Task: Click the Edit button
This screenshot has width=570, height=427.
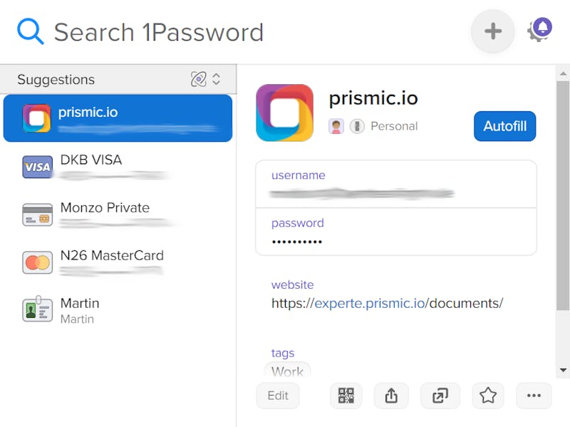Action: (278, 396)
